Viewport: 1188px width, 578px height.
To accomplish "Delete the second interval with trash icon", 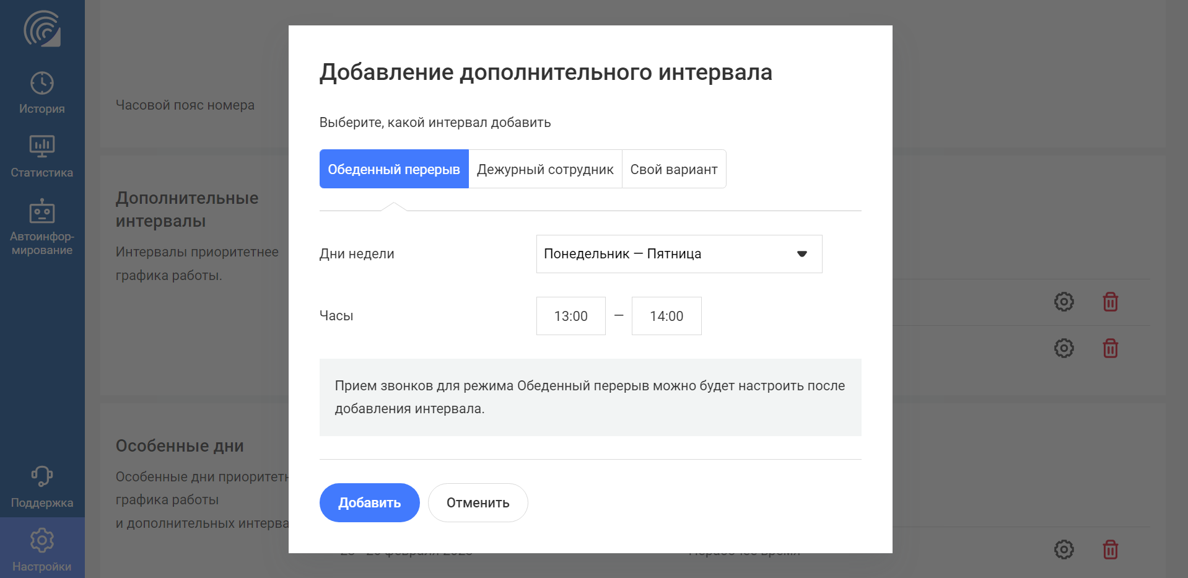I will [1111, 348].
